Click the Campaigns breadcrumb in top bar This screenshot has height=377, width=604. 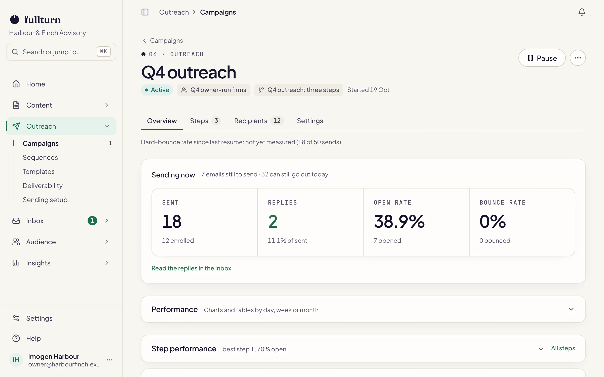[218, 12]
